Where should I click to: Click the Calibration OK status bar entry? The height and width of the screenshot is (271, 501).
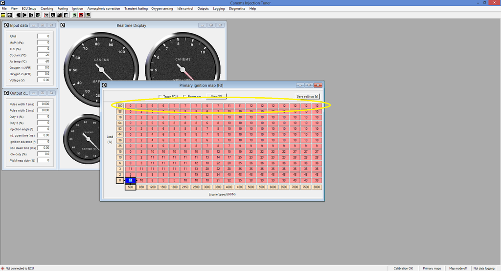(x=403, y=268)
